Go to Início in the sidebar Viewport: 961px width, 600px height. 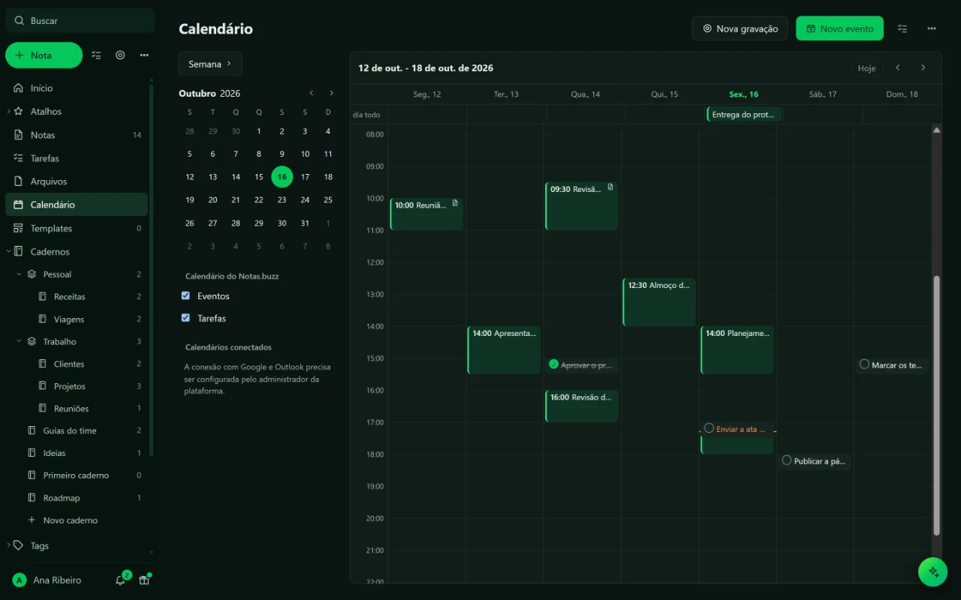click(x=77, y=88)
